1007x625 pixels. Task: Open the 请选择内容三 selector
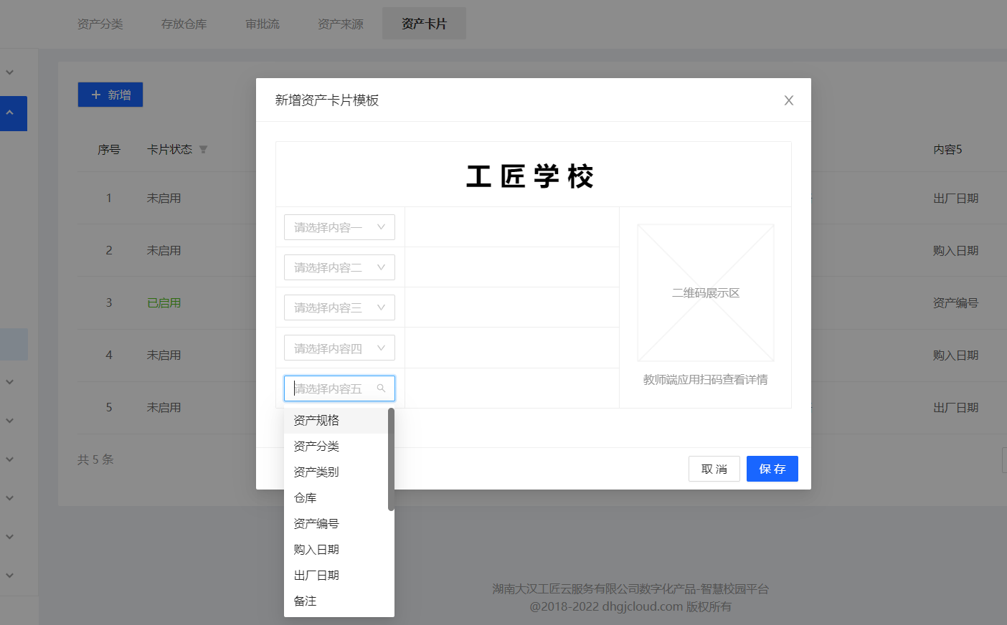[339, 307]
